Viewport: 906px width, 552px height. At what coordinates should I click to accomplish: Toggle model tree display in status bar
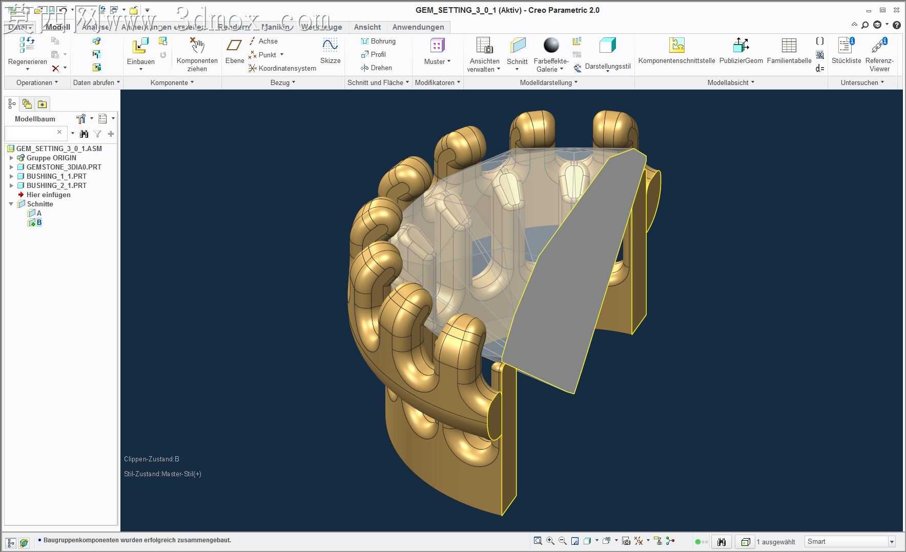pos(11,542)
